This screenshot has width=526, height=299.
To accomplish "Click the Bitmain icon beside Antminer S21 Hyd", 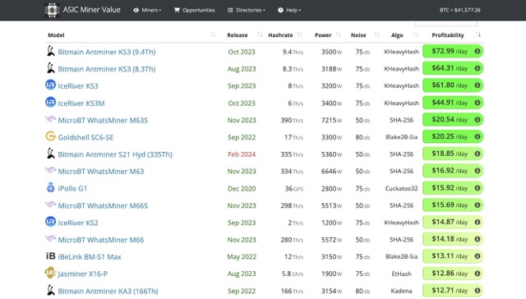I will coord(51,153).
